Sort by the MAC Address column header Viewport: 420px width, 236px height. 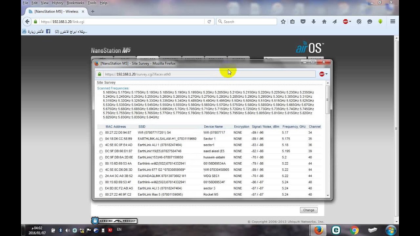(x=115, y=127)
